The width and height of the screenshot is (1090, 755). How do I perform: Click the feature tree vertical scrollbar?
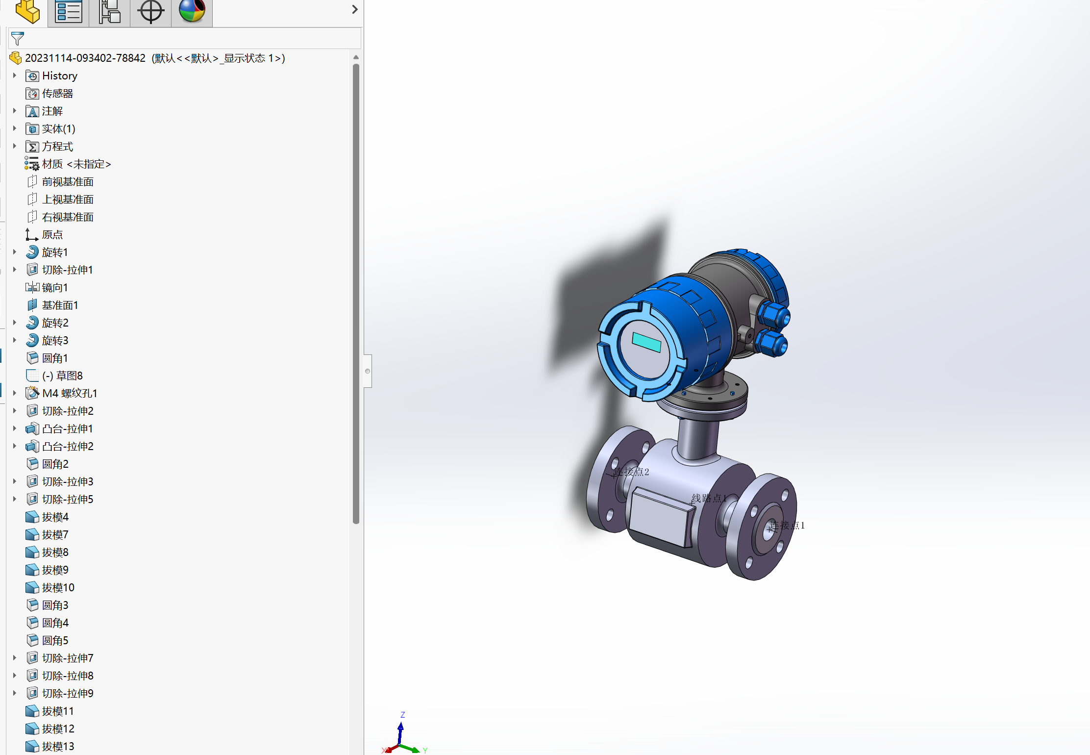(356, 294)
